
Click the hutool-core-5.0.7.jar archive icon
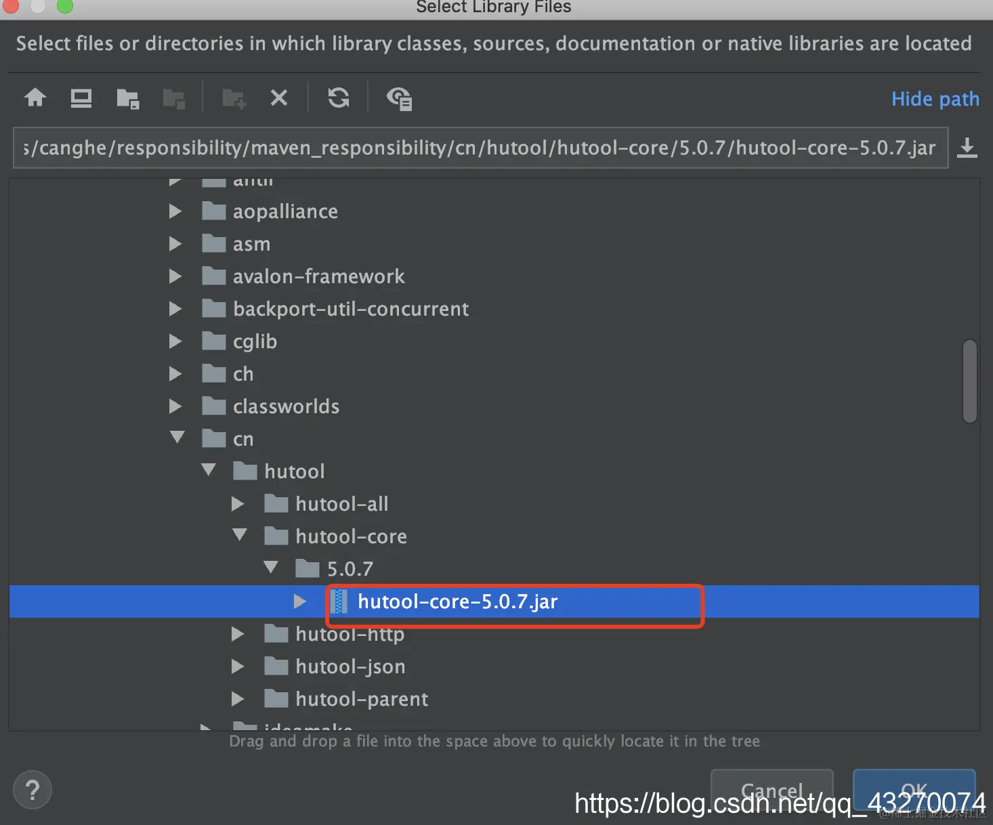click(339, 601)
